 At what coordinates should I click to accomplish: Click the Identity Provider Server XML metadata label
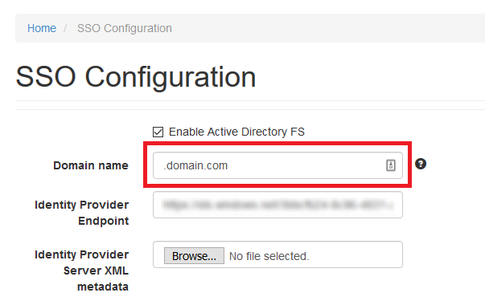pos(82,271)
